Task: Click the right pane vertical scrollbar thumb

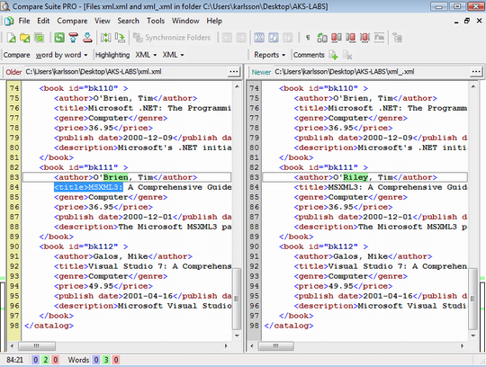Action: [x=472, y=299]
